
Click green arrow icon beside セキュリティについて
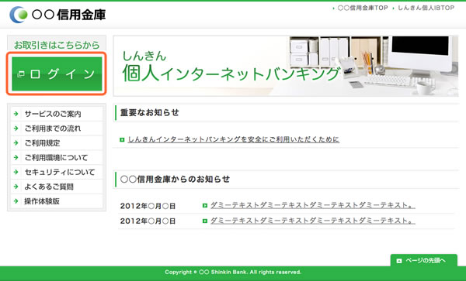pyautogui.click(x=16, y=172)
